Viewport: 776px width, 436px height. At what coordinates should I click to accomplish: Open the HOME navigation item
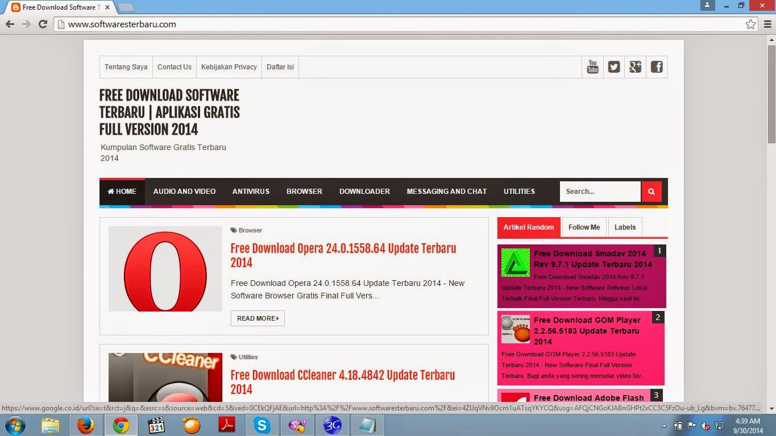coord(122,192)
